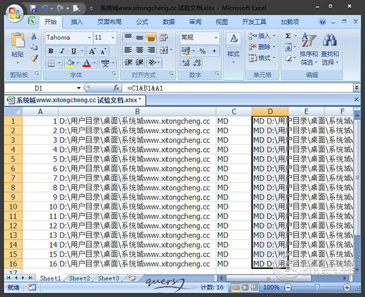This screenshot has width=365, height=297.
Task: Select column C header
Action: click(234, 111)
